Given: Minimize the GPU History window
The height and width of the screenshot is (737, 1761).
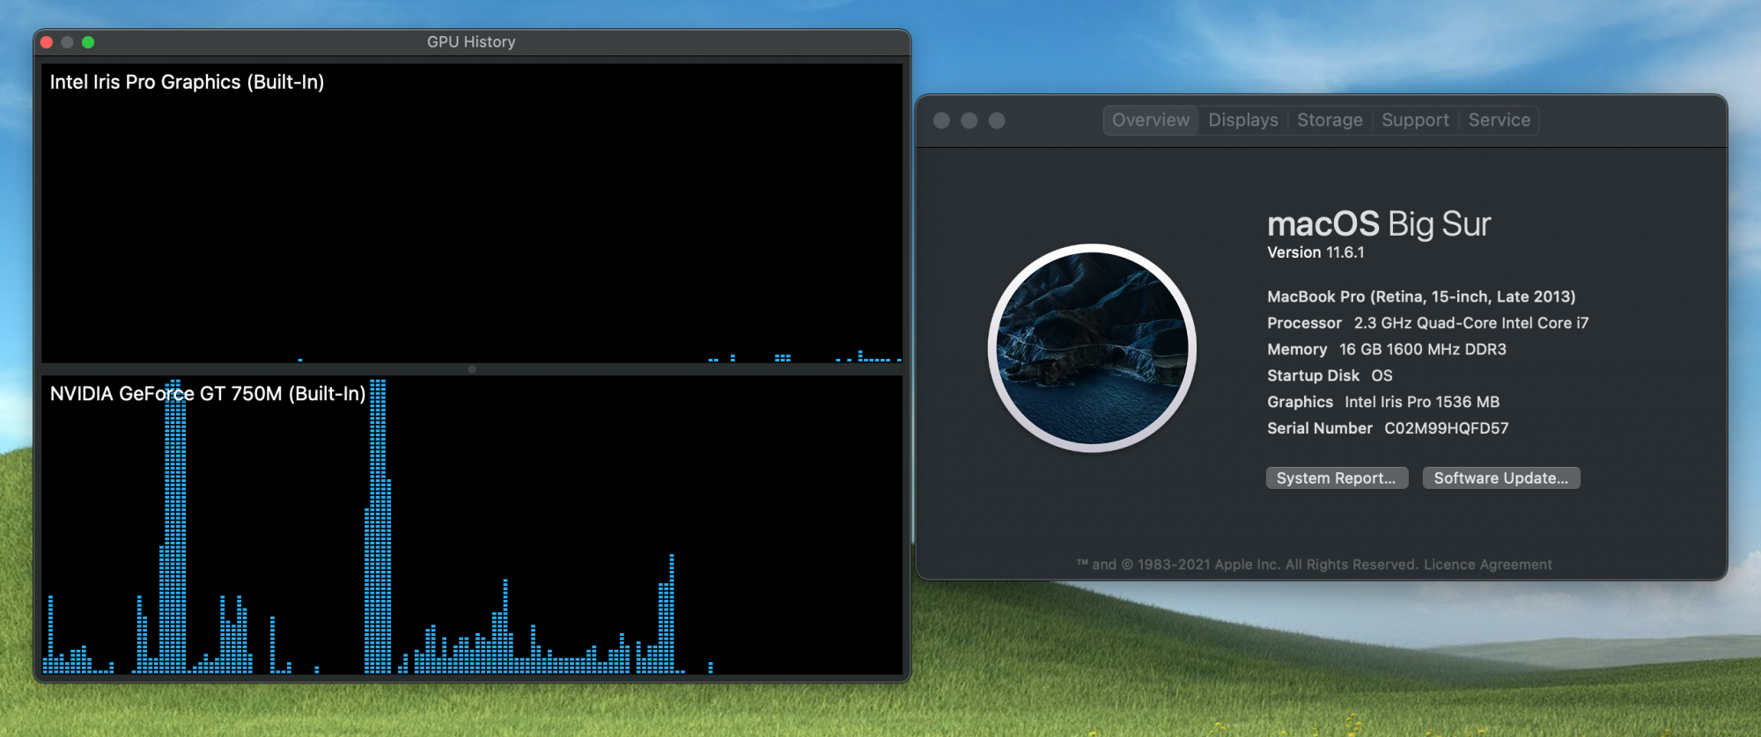Looking at the screenshot, I should [x=67, y=42].
